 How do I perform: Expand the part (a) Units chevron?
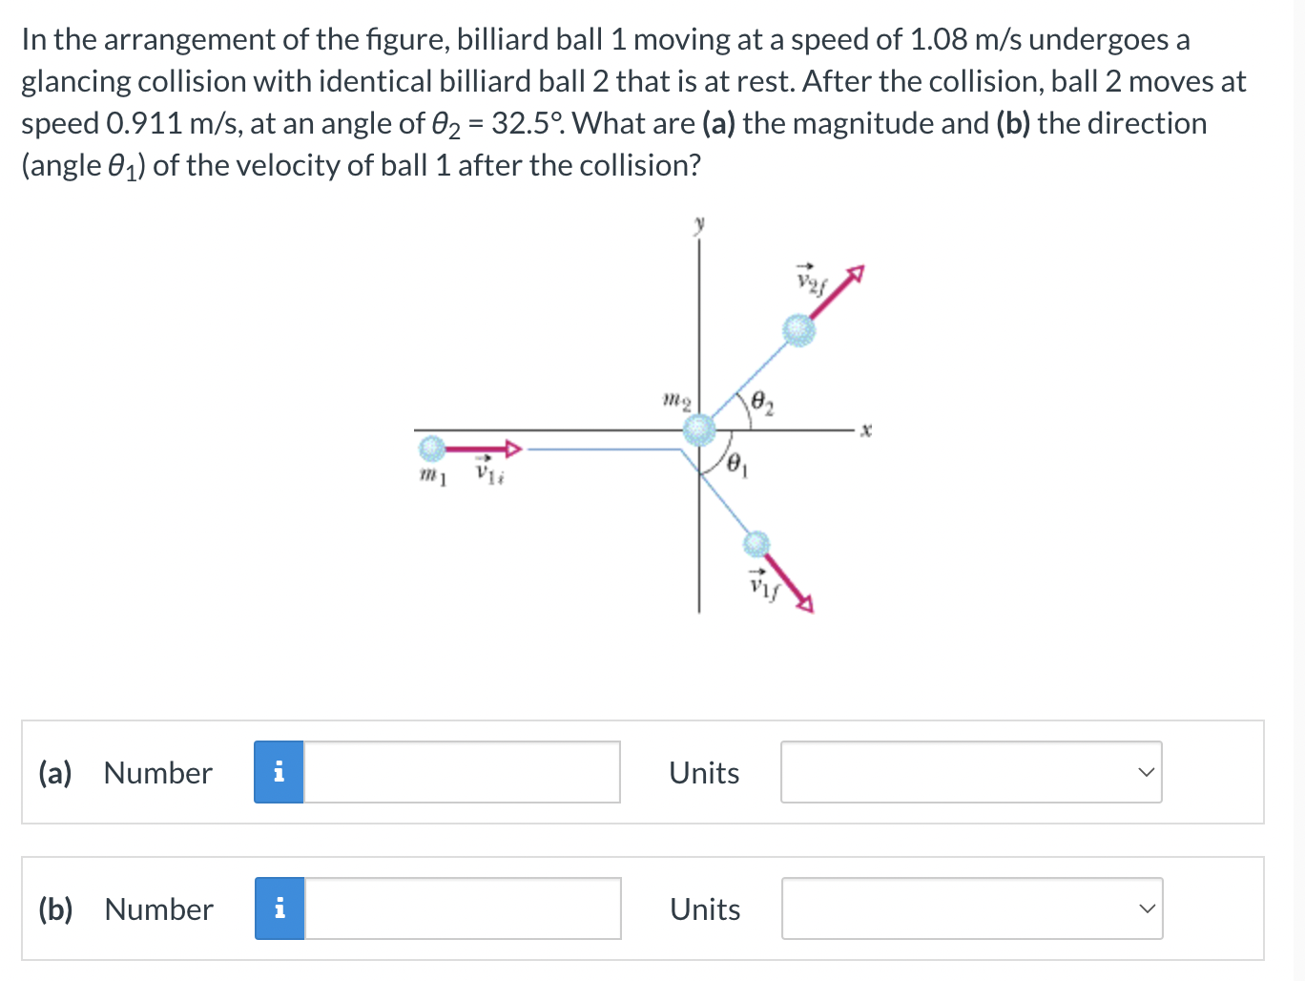click(1147, 772)
